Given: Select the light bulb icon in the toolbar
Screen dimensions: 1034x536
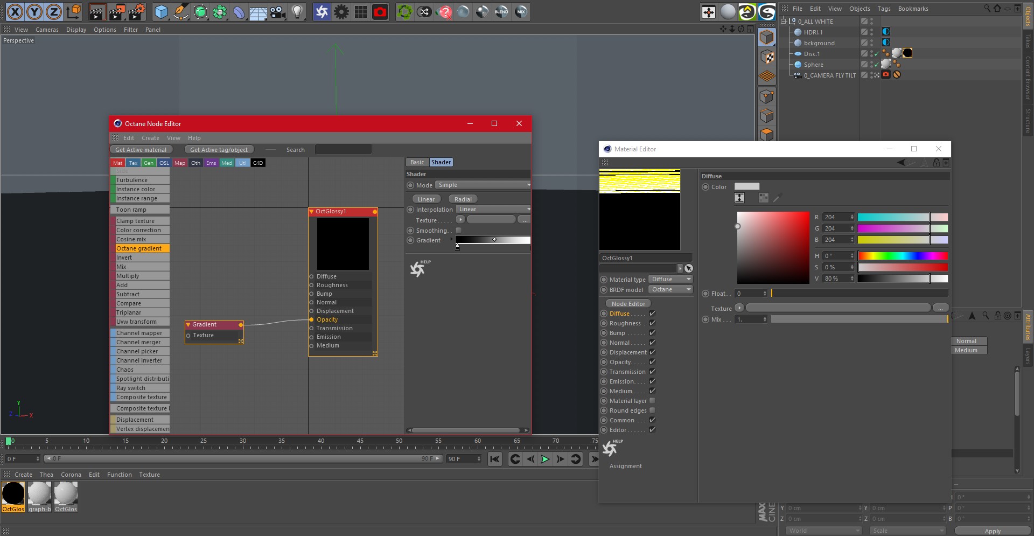Looking at the screenshot, I should tap(297, 11).
